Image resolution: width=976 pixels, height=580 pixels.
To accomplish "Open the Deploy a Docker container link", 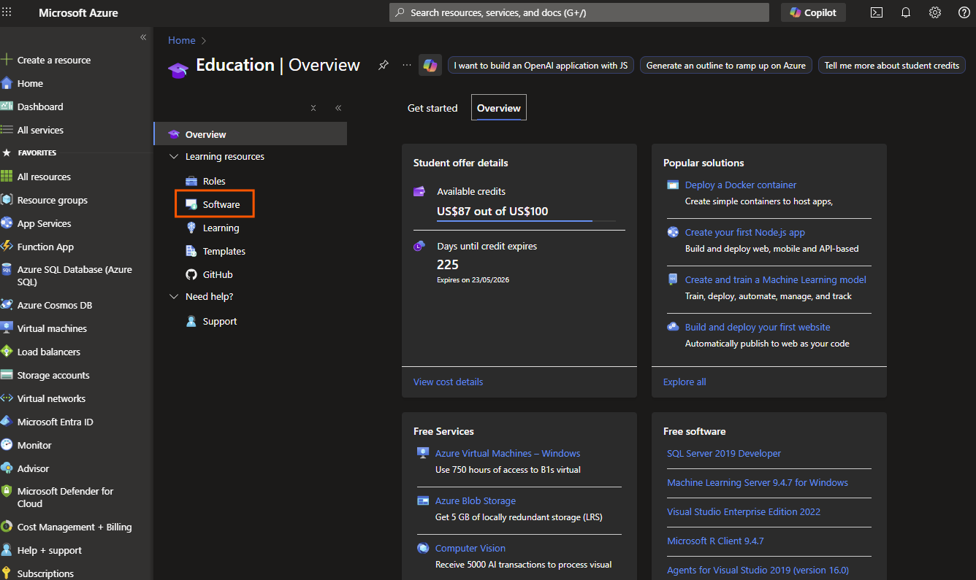I will [x=741, y=185].
